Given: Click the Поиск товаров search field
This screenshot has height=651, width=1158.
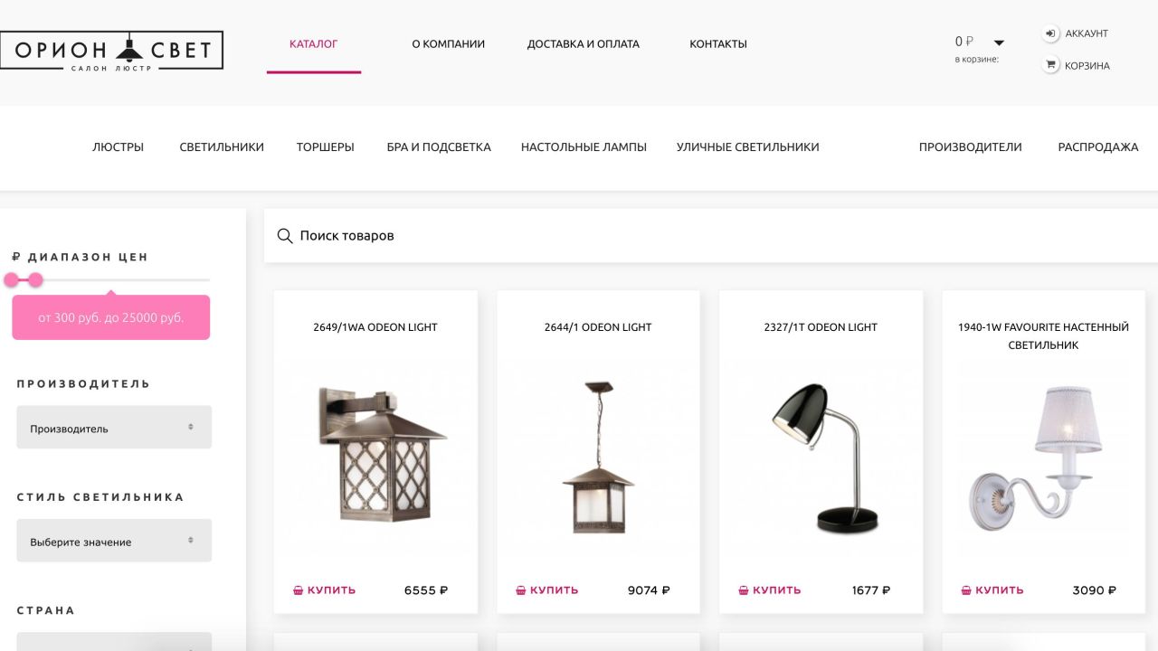Looking at the screenshot, I should tap(711, 236).
